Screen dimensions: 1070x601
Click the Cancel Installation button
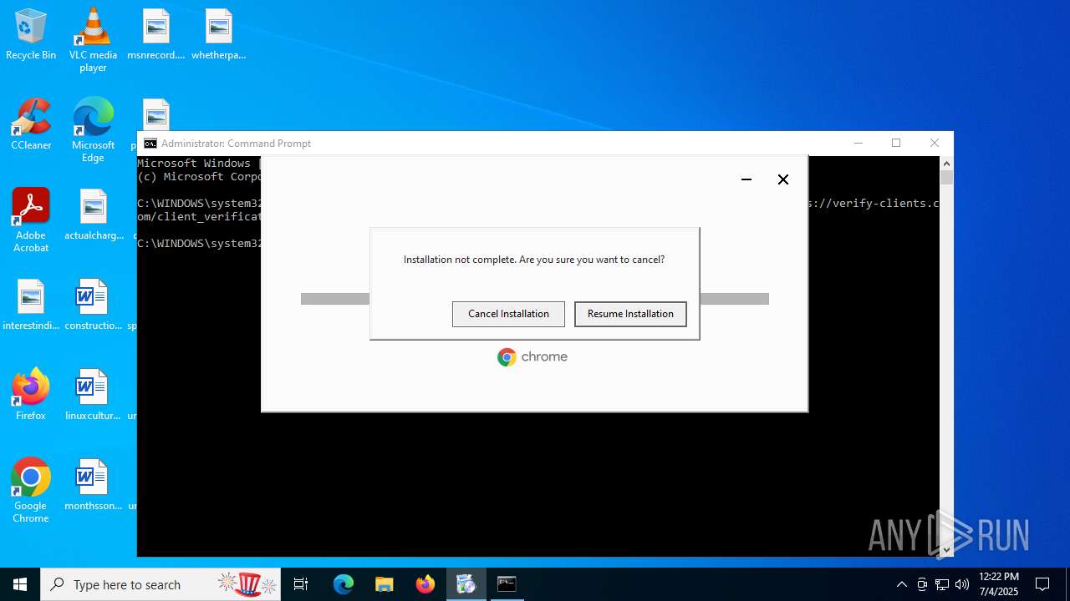(508, 314)
